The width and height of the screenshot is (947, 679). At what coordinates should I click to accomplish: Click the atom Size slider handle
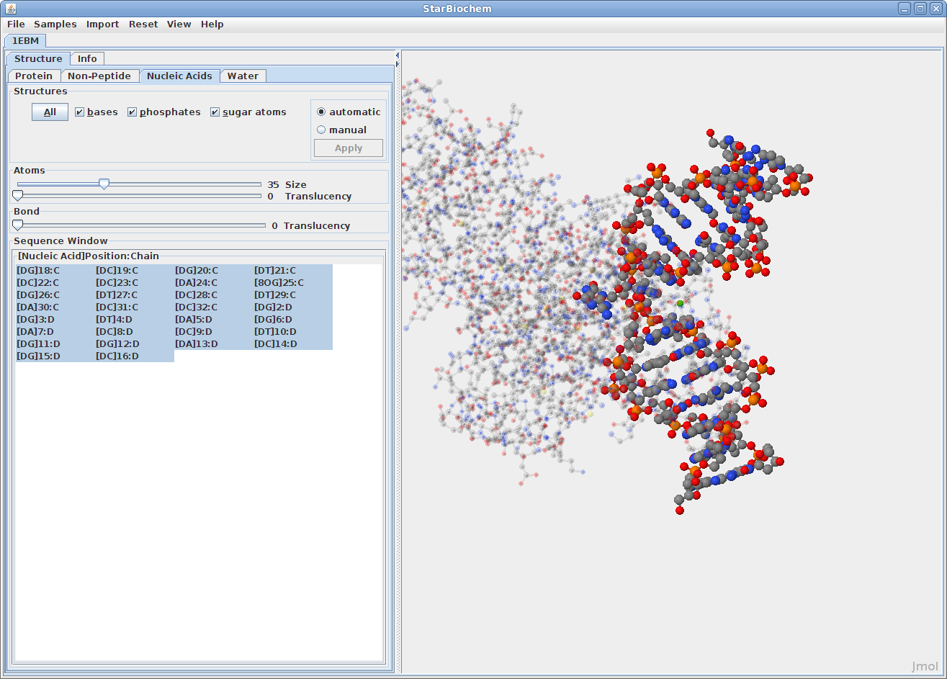coord(104,184)
